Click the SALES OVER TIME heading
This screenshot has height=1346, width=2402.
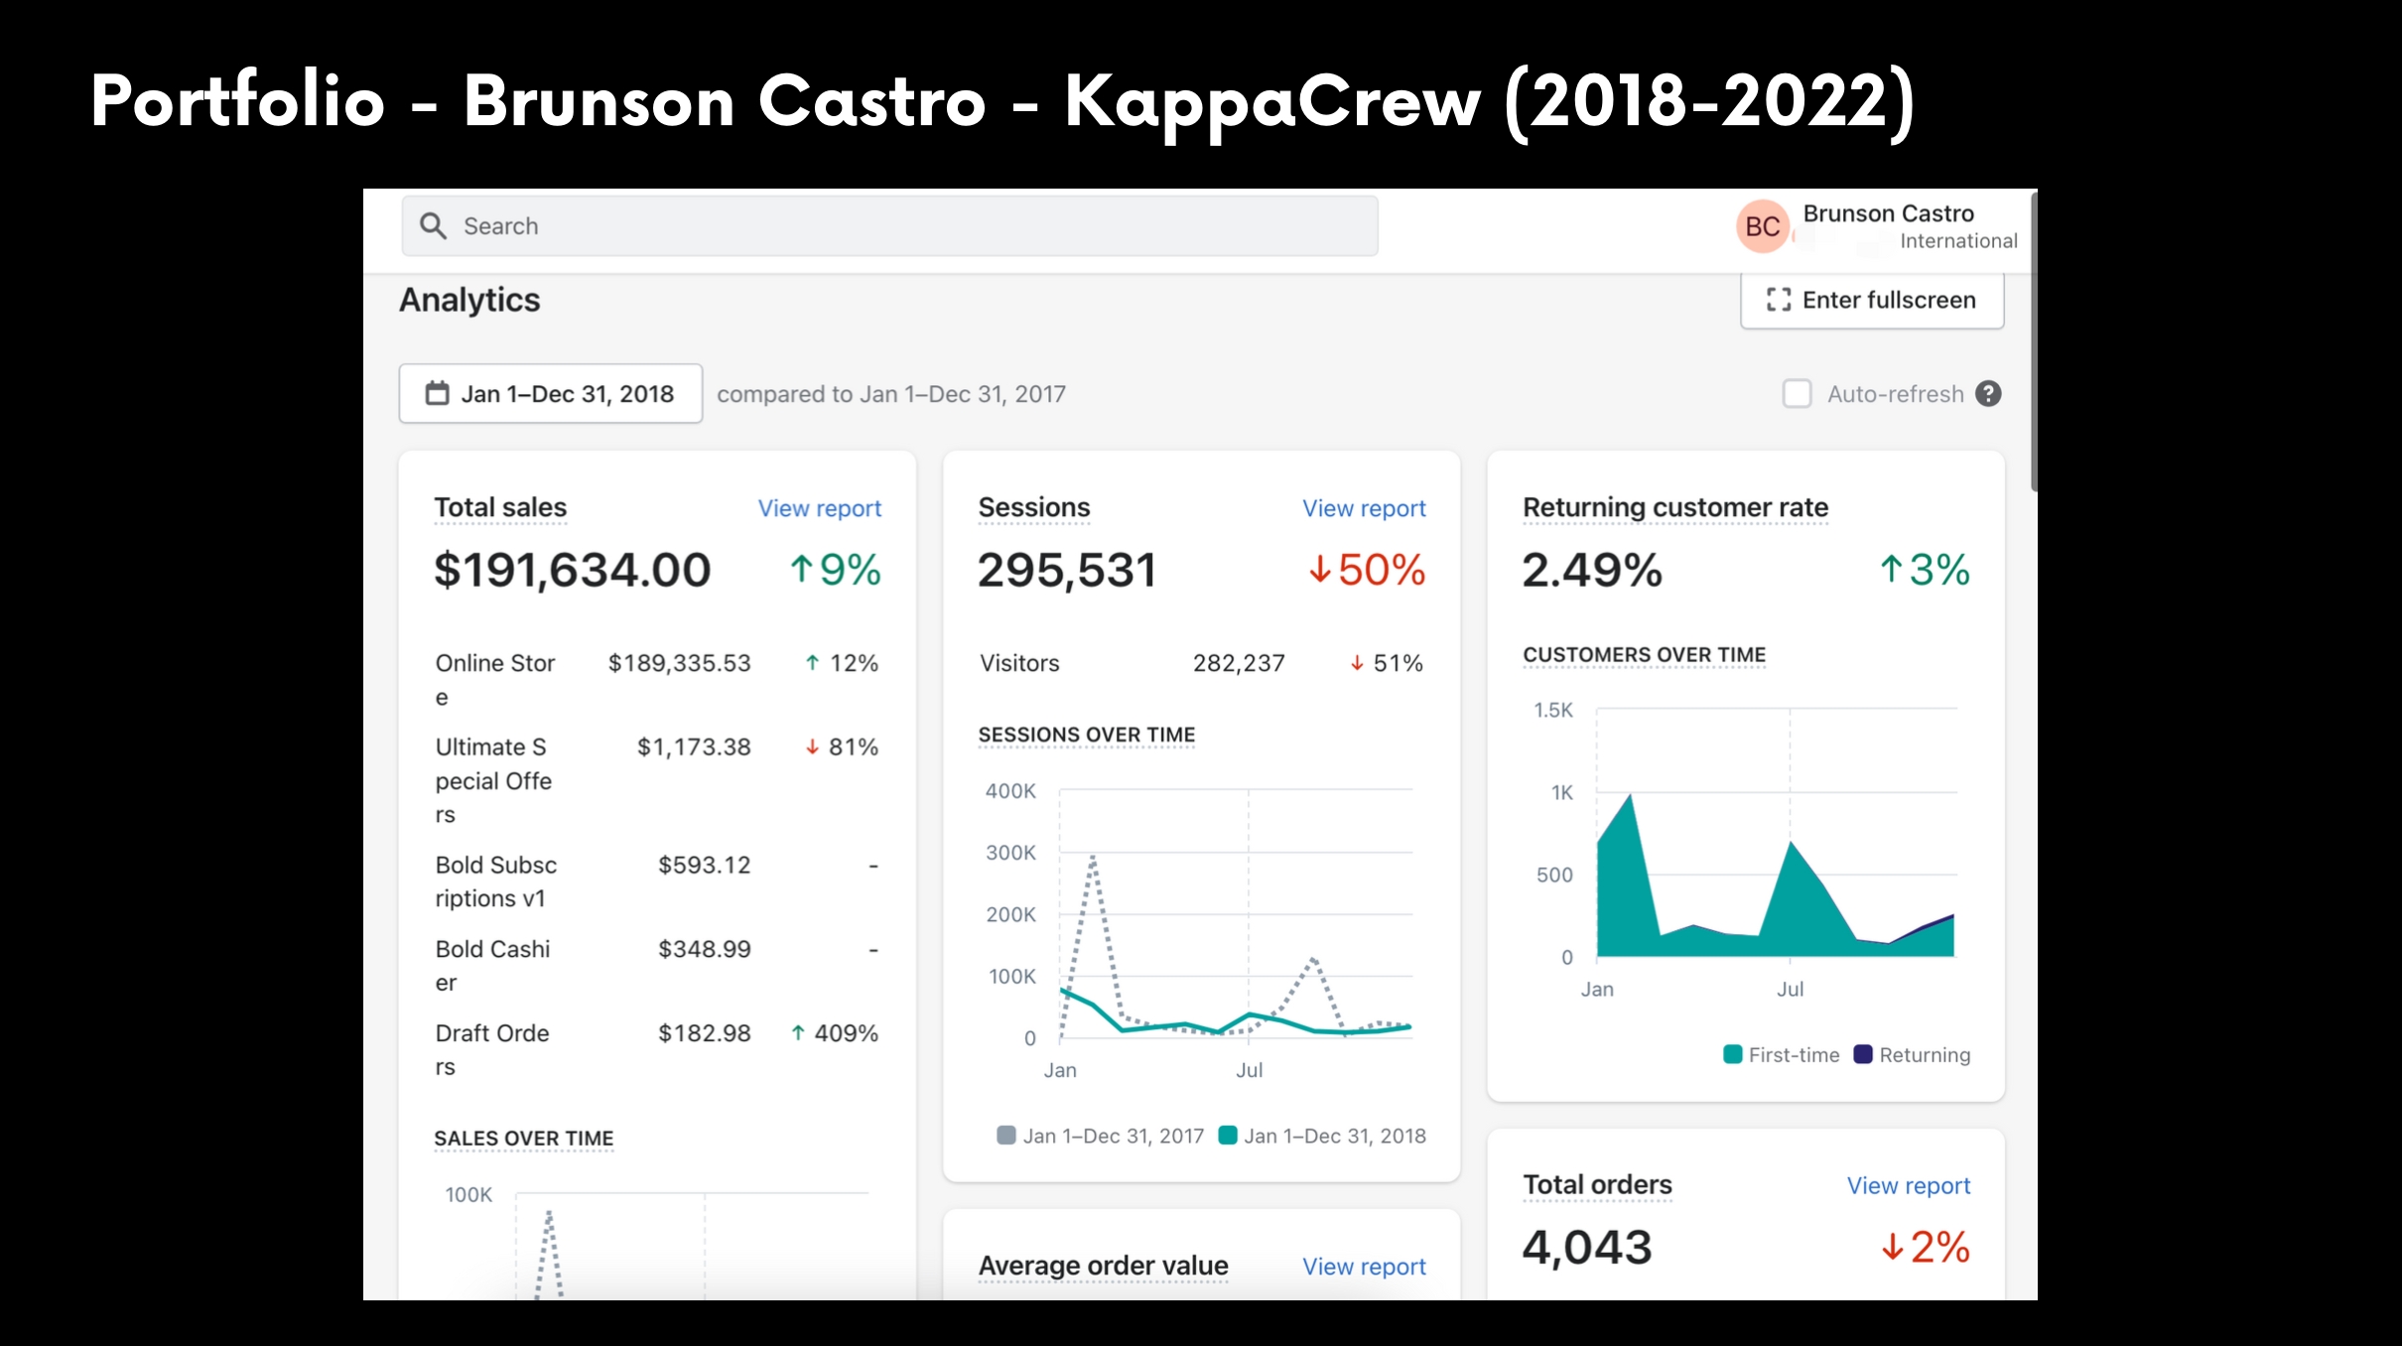(524, 1139)
